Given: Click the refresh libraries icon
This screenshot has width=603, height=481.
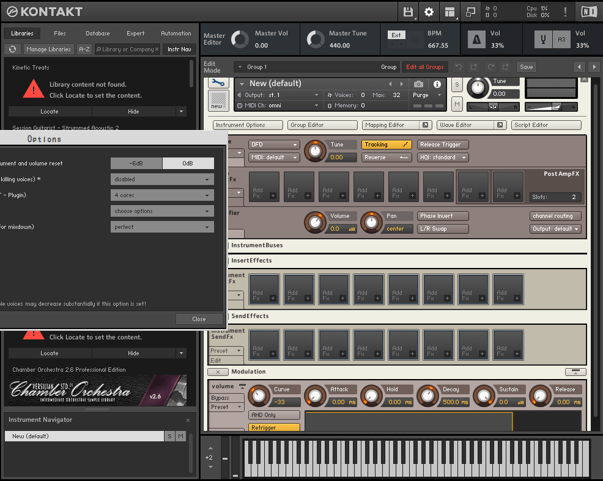Looking at the screenshot, I should (x=12, y=49).
